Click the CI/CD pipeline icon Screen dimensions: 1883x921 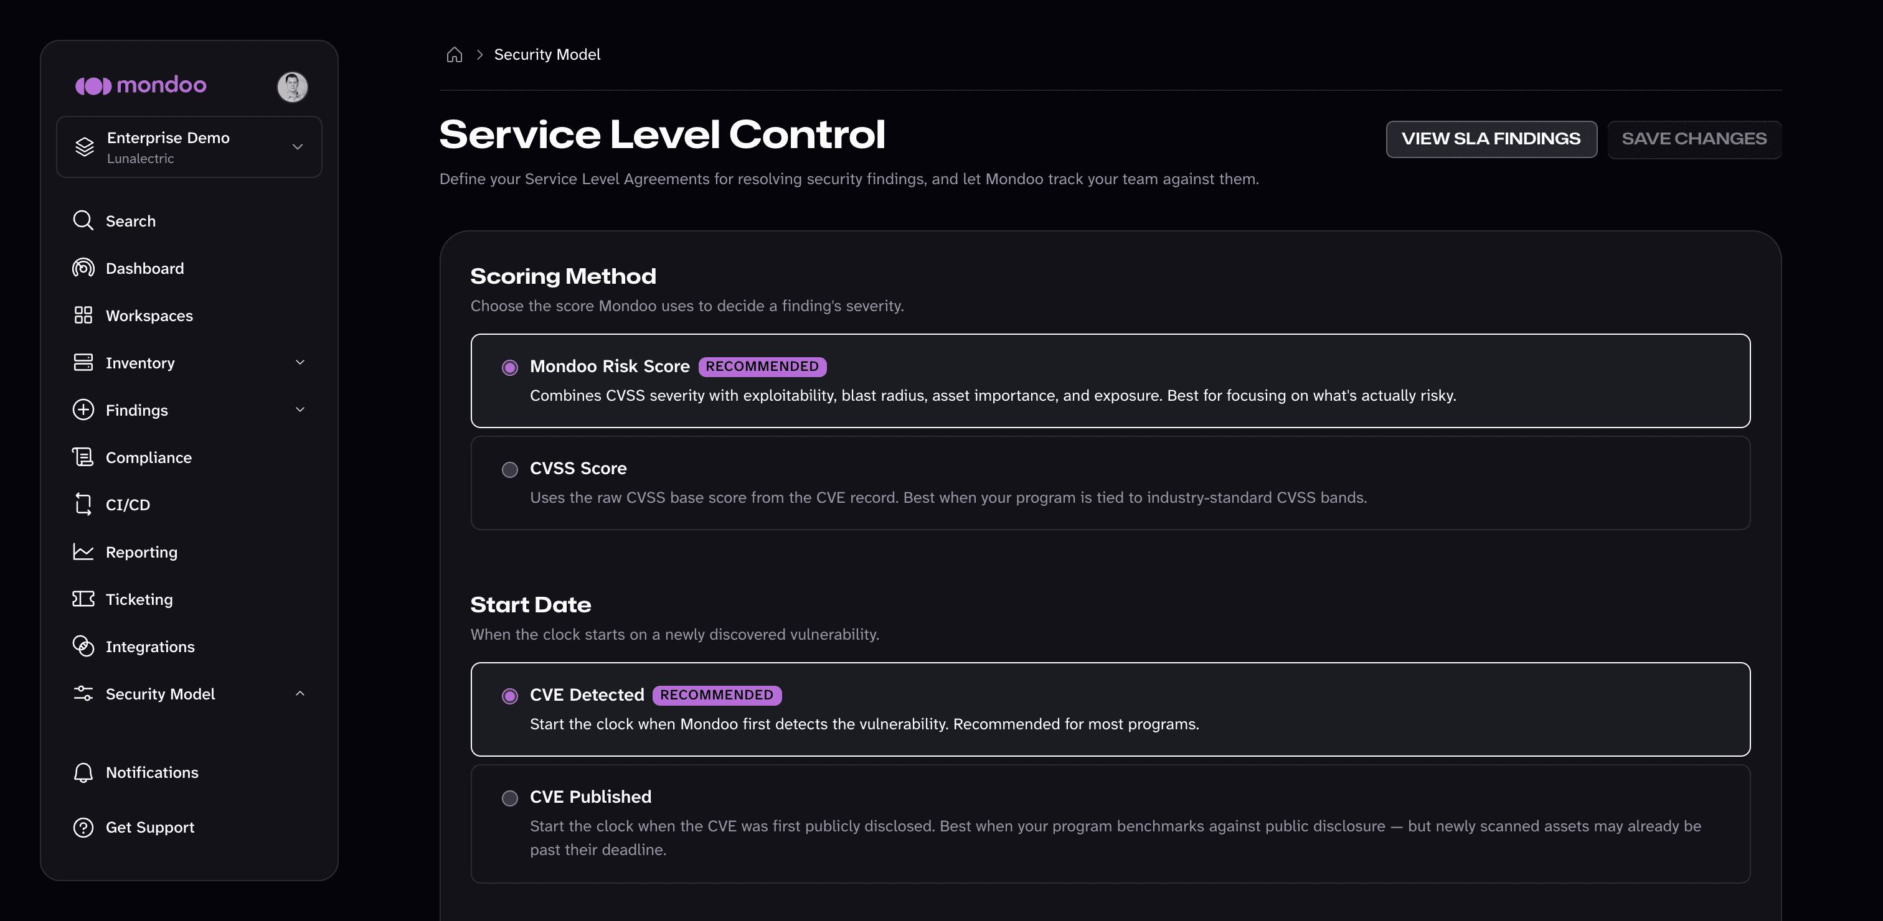click(x=83, y=505)
